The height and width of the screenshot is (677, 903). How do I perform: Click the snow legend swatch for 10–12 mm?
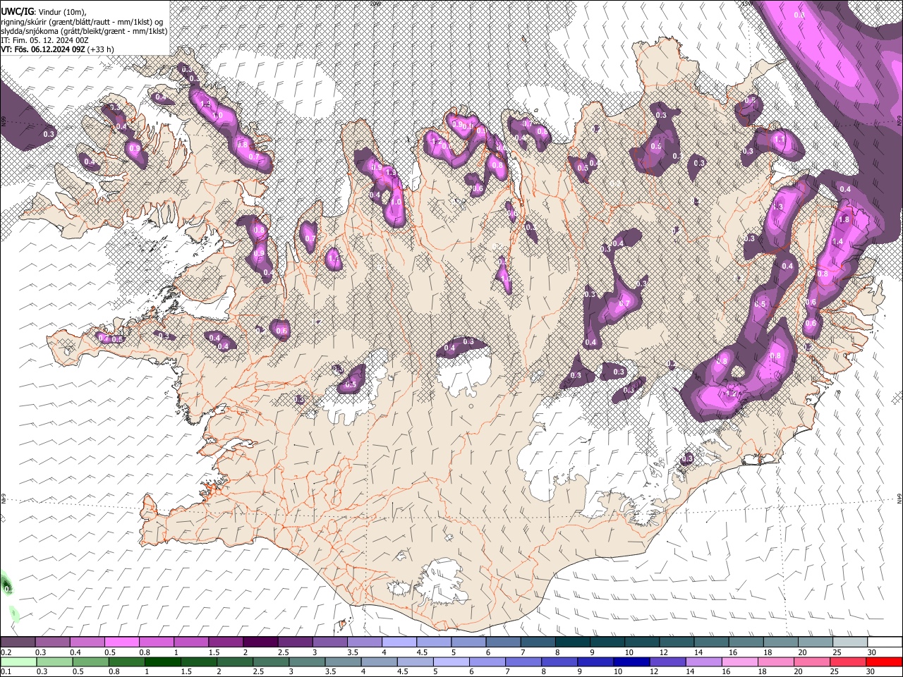click(x=642, y=642)
